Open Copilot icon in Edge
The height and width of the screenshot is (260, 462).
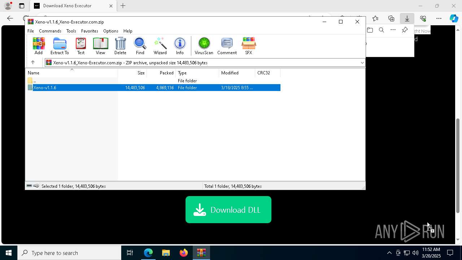click(454, 18)
